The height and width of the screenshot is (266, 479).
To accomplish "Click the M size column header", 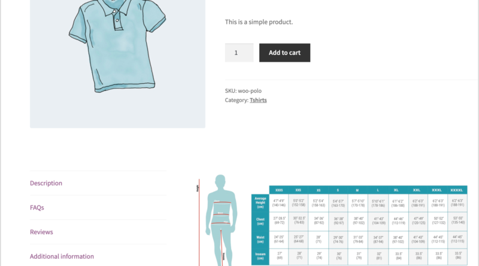I will pos(357,189).
